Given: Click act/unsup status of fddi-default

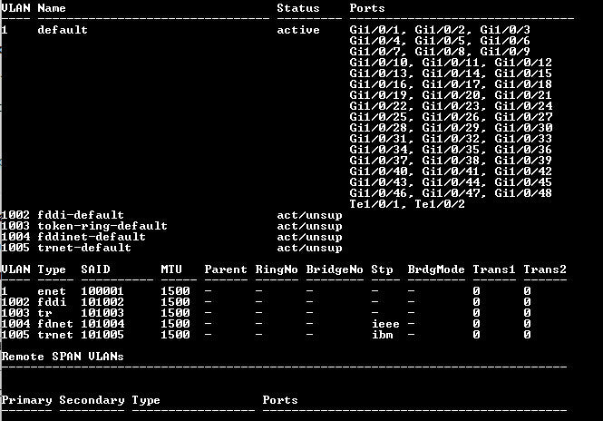Looking at the screenshot, I should 309,215.
